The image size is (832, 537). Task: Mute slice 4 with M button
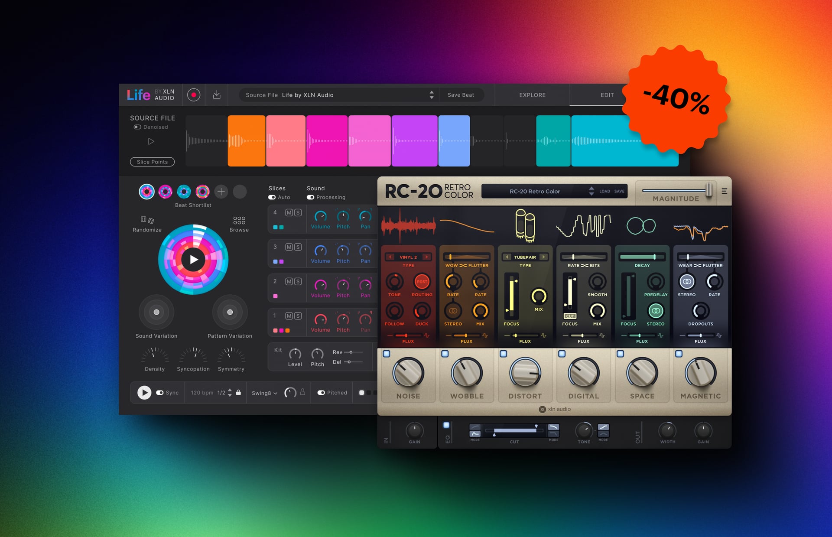click(289, 212)
